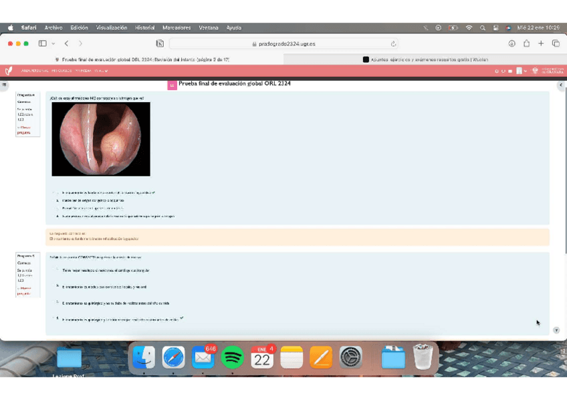Open the left course index drawer icon
This screenshot has height=400, width=567.
coord(4,85)
